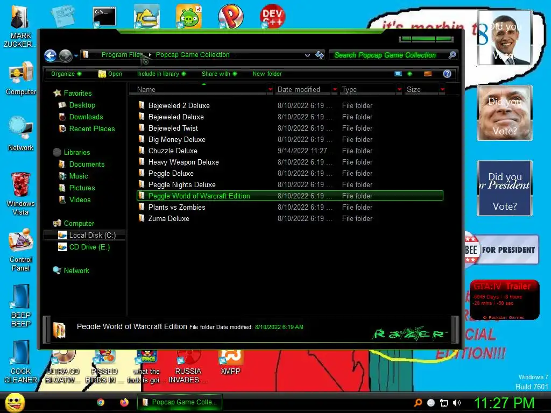Click the magnifier icon in system tray
551x413 pixels.
coord(418,403)
